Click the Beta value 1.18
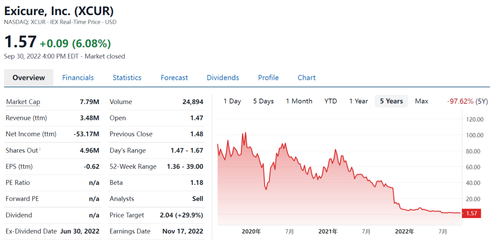 pyautogui.click(x=197, y=183)
